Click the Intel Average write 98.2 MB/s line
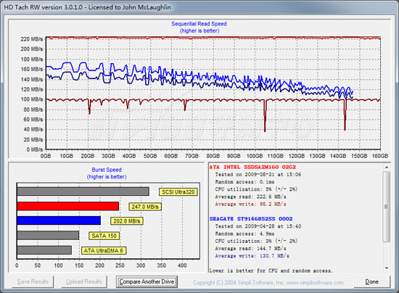 pos(251,205)
